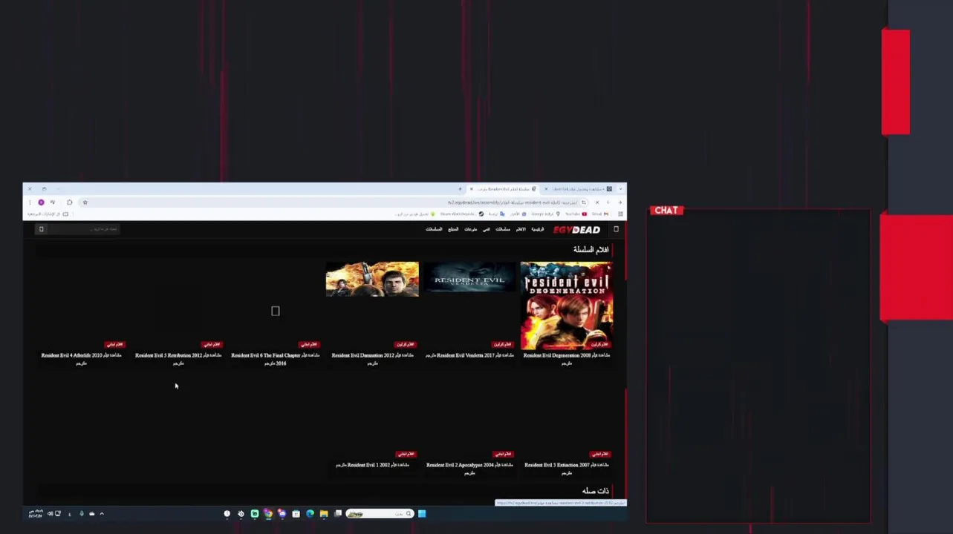Open Resident Evil 2 Apocalypse 2004
The width and height of the screenshot is (953, 534).
point(469,469)
